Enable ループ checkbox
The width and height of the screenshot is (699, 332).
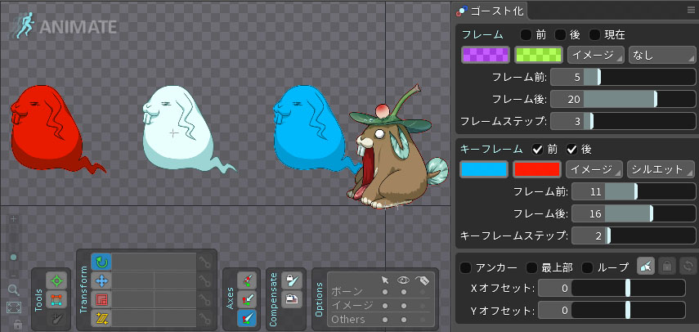(588, 267)
